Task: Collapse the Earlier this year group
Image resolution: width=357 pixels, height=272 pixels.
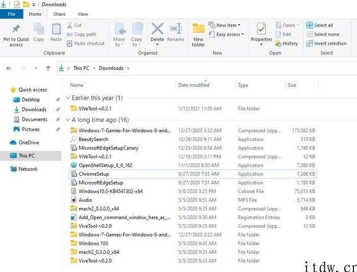Action: [67, 98]
